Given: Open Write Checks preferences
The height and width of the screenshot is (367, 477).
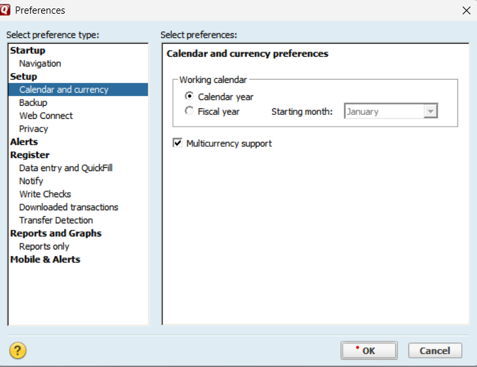Looking at the screenshot, I should (x=45, y=195).
